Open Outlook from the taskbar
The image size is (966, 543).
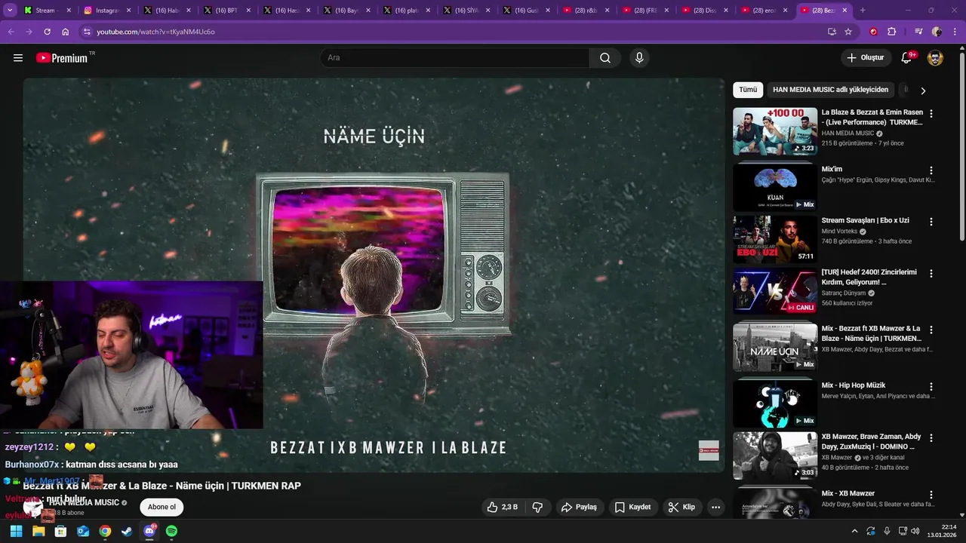(83, 531)
